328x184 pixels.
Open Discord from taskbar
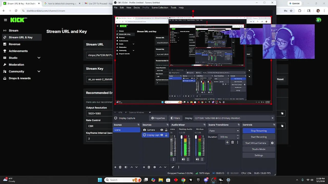pos(206,180)
